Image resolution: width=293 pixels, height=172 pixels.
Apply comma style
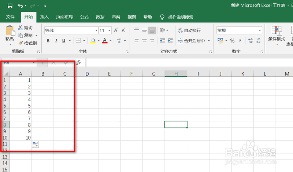coord(240,41)
